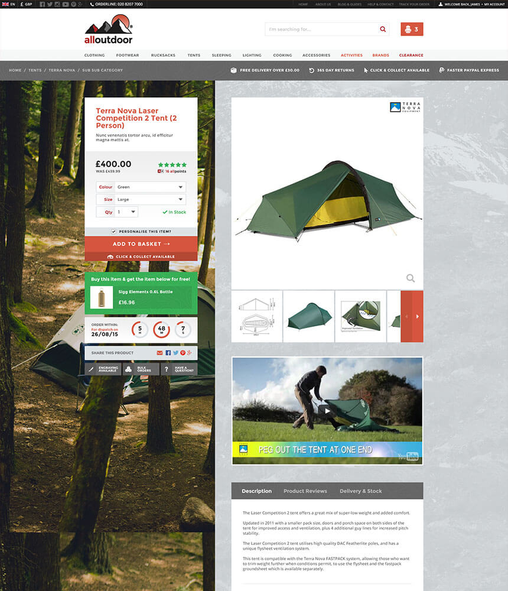508x591 pixels.
Task: Click the Click & Collect Available bar under basket
Action: (x=141, y=256)
